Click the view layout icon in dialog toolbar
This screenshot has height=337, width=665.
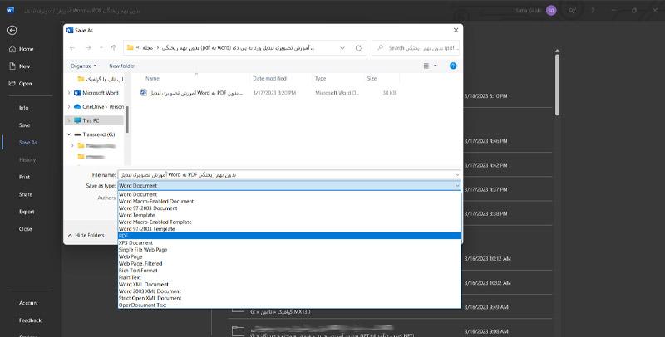[x=426, y=66]
